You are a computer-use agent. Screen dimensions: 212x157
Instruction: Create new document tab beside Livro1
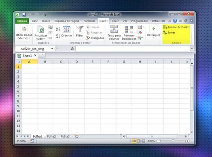42,56
